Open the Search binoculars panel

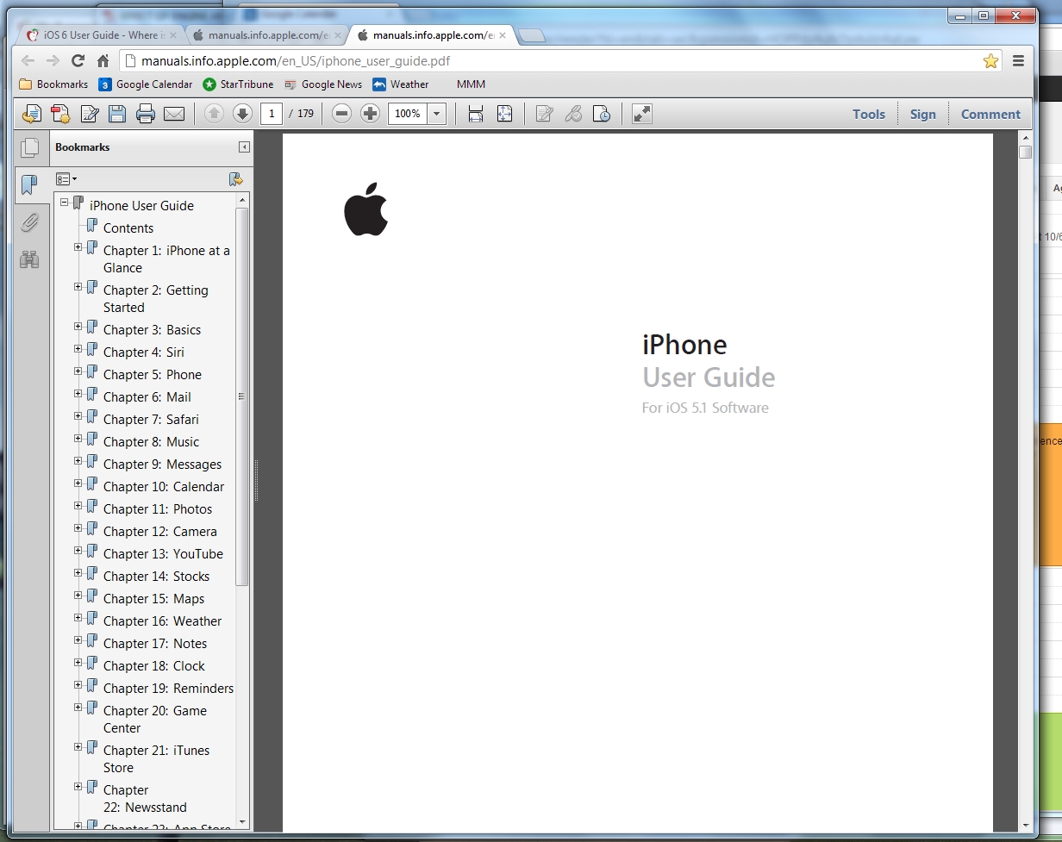click(30, 259)
